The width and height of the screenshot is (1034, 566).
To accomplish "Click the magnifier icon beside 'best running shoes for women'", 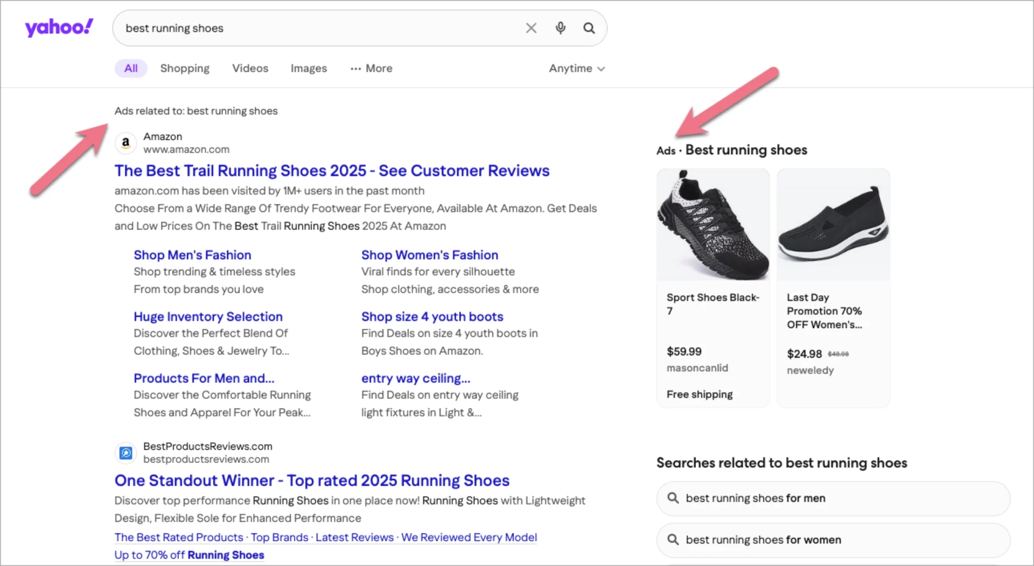I will point(673,540).
